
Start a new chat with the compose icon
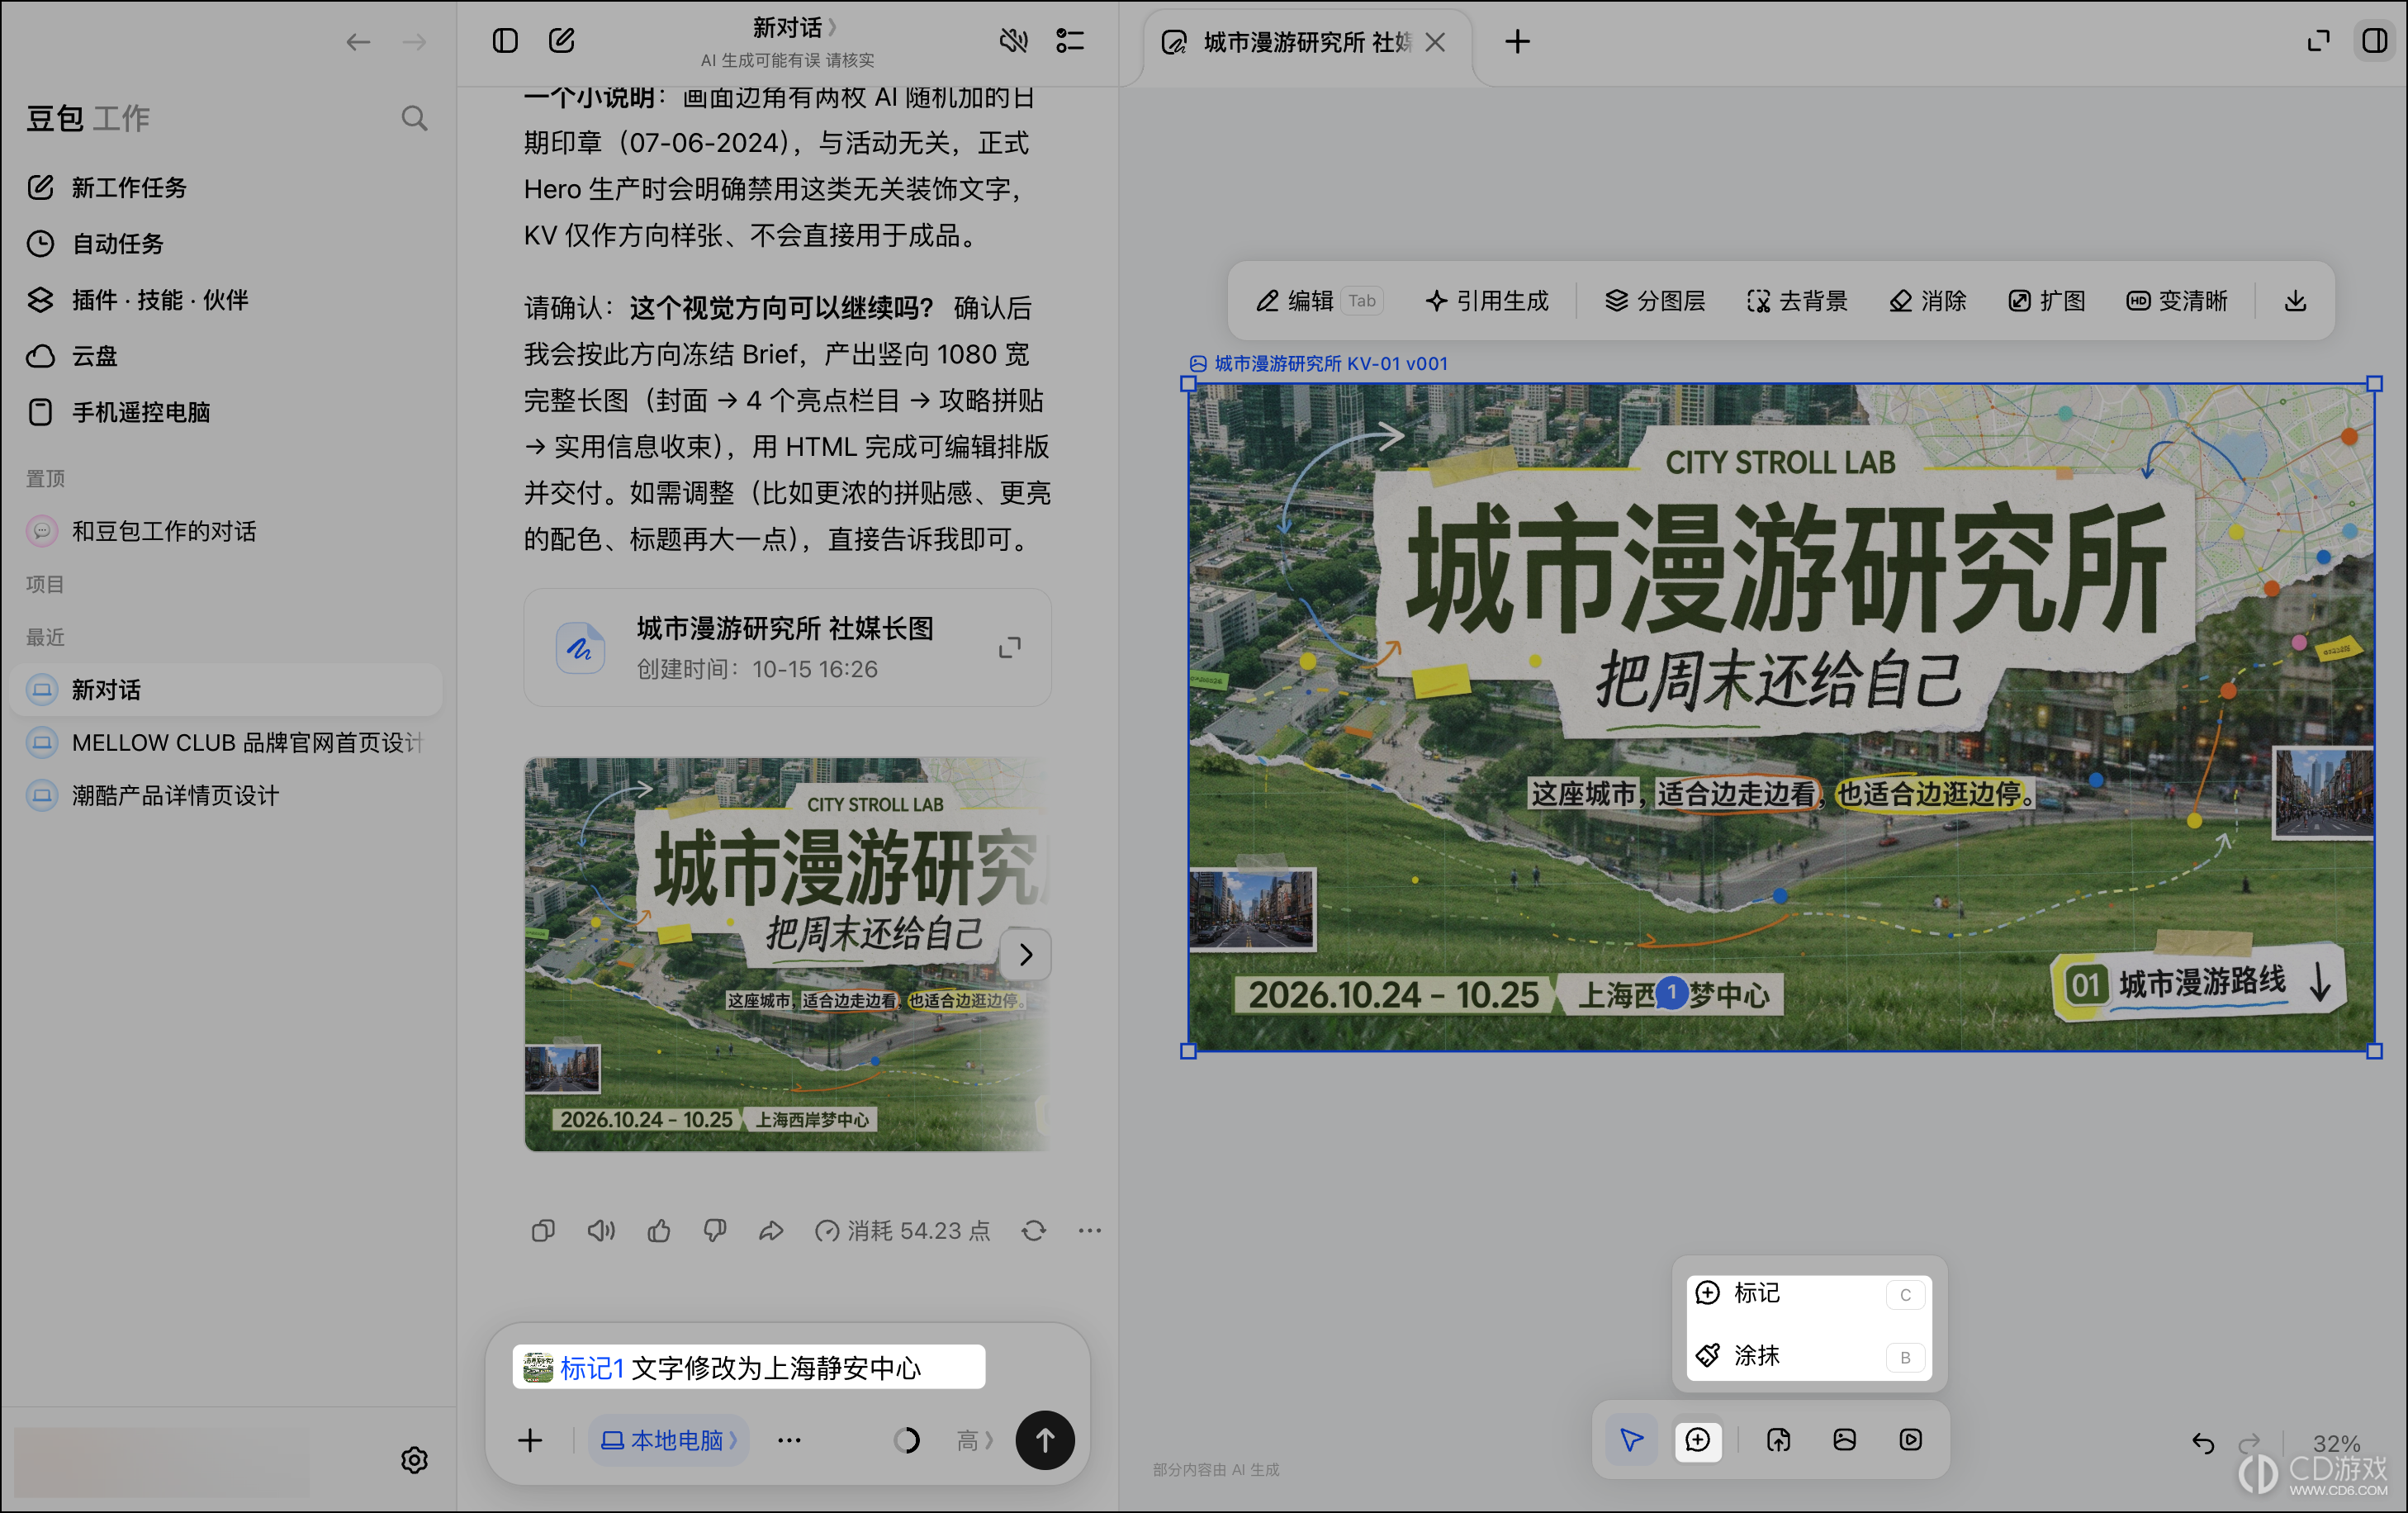point(562,41)
